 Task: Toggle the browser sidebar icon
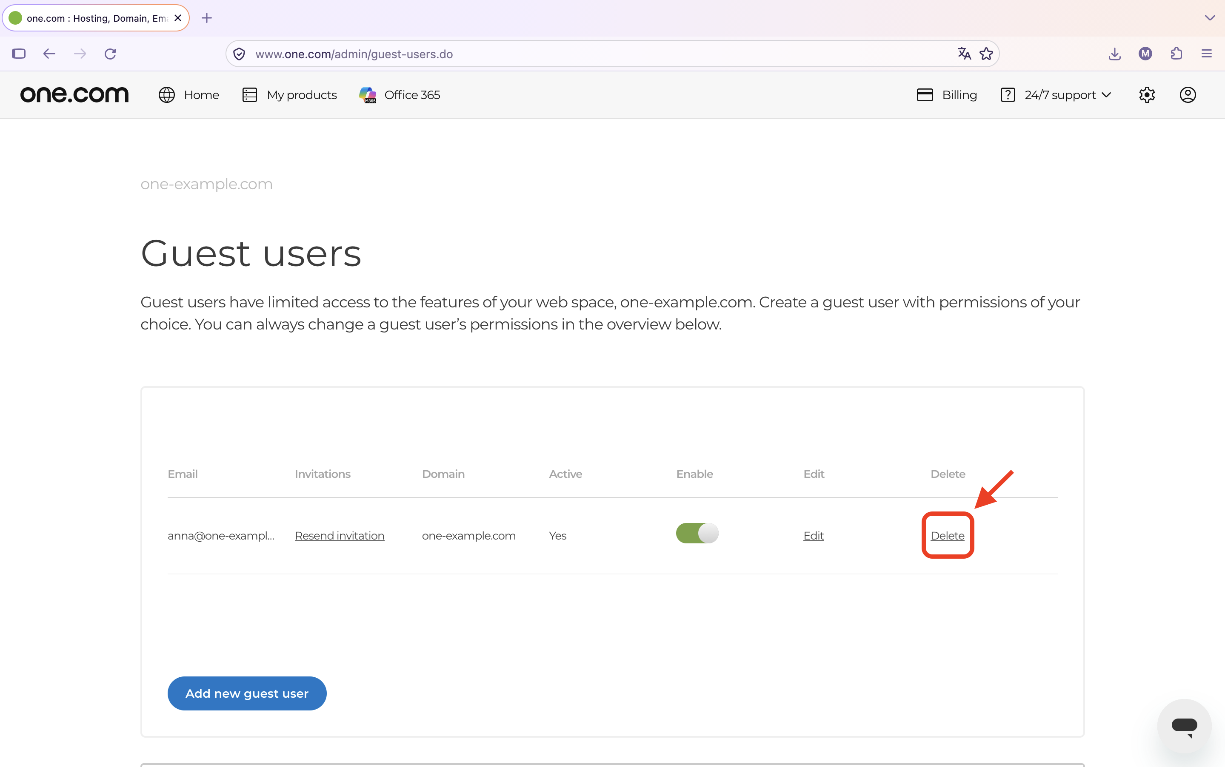pyautogui.click(x=19, y=54)
